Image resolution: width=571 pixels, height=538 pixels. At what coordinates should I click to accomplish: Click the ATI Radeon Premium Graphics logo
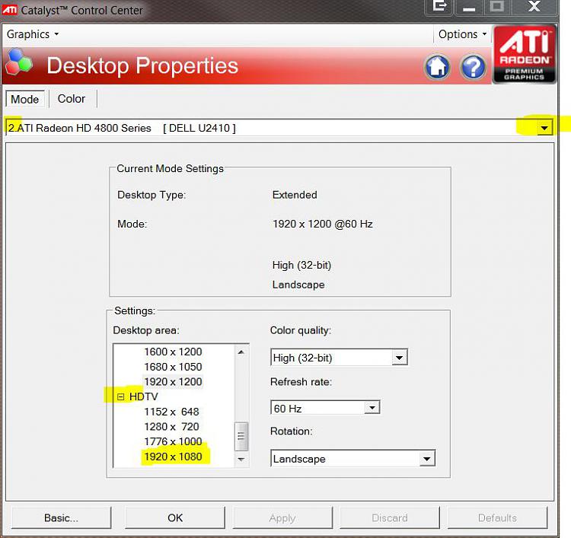click(524, 54)
